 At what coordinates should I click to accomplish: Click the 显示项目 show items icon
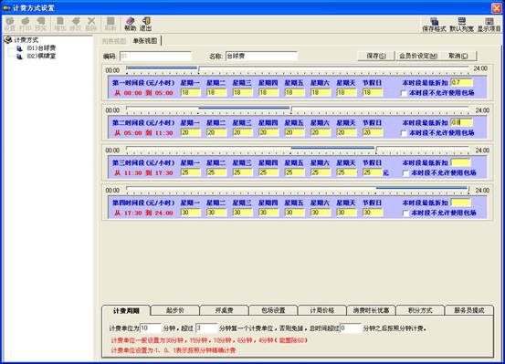click(489, 25)
